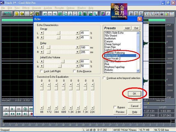Image resolution: width=176 pixels, height=132 pixels.
Task: Click the Fast Forward transport button
Action: (19, 114)
